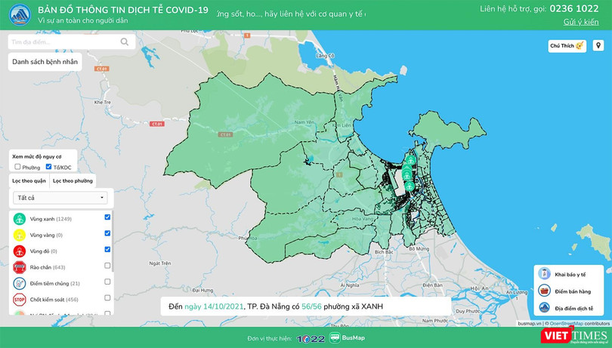
Task: Click the location pin icon
Action: pos(598,46)
